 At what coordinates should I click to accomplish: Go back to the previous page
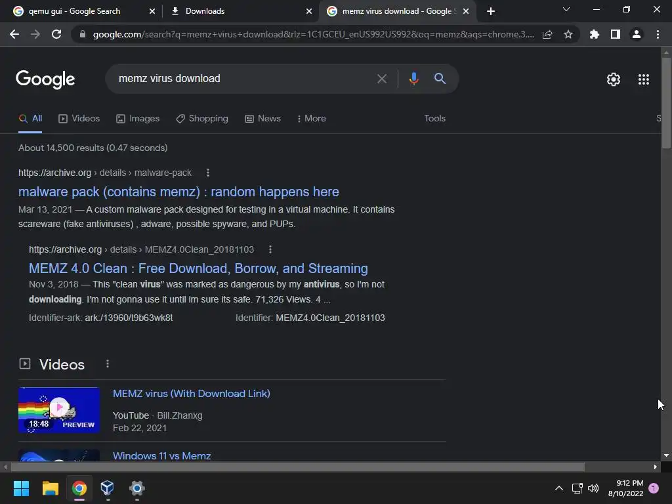[14, 34]
